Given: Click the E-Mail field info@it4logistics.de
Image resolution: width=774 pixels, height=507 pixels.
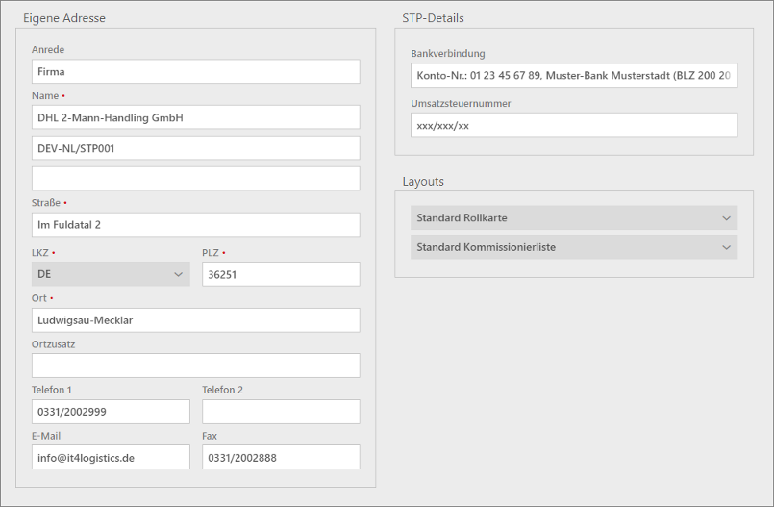Looking at the screenshot, I should 111,458.
